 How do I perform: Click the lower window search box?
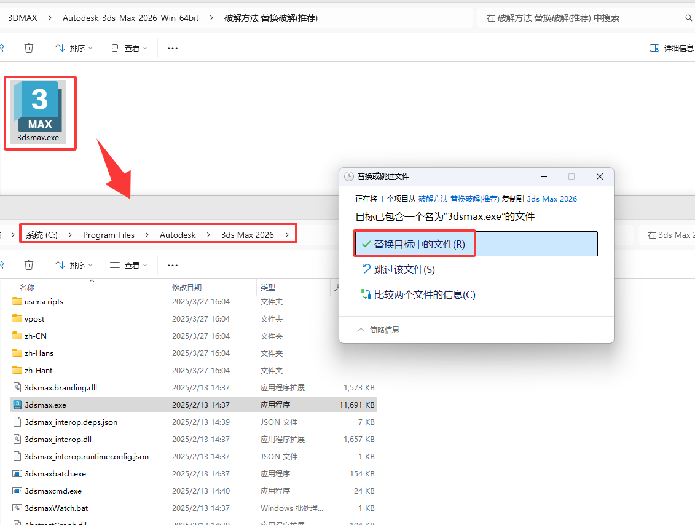[x=667, y=235]
